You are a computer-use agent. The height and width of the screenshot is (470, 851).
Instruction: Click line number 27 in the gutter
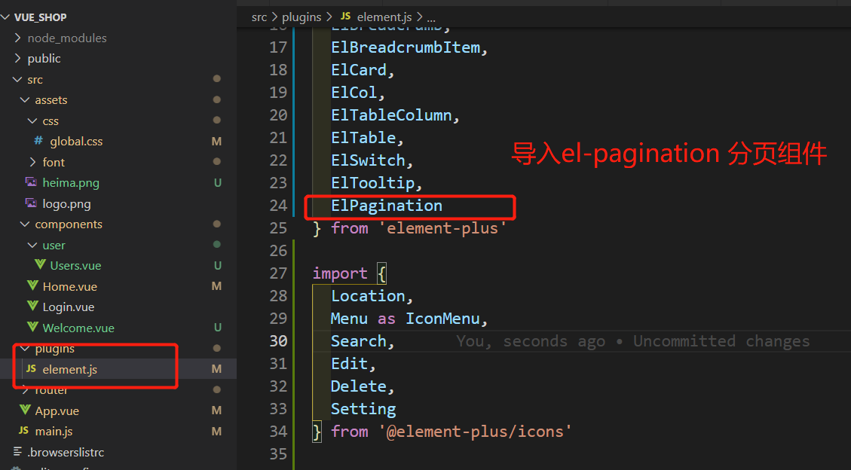278,273
